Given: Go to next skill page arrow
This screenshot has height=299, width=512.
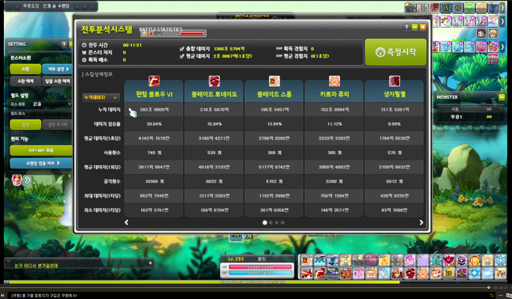Looking at the screenshot, I should tap(421, 223).
